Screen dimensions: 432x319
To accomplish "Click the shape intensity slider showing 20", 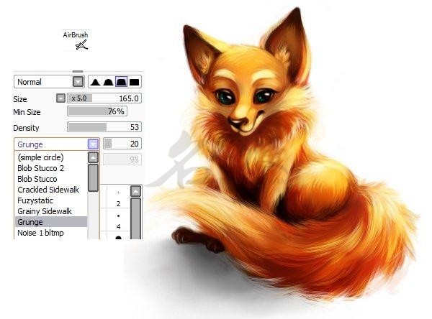I will click(122, 144).
